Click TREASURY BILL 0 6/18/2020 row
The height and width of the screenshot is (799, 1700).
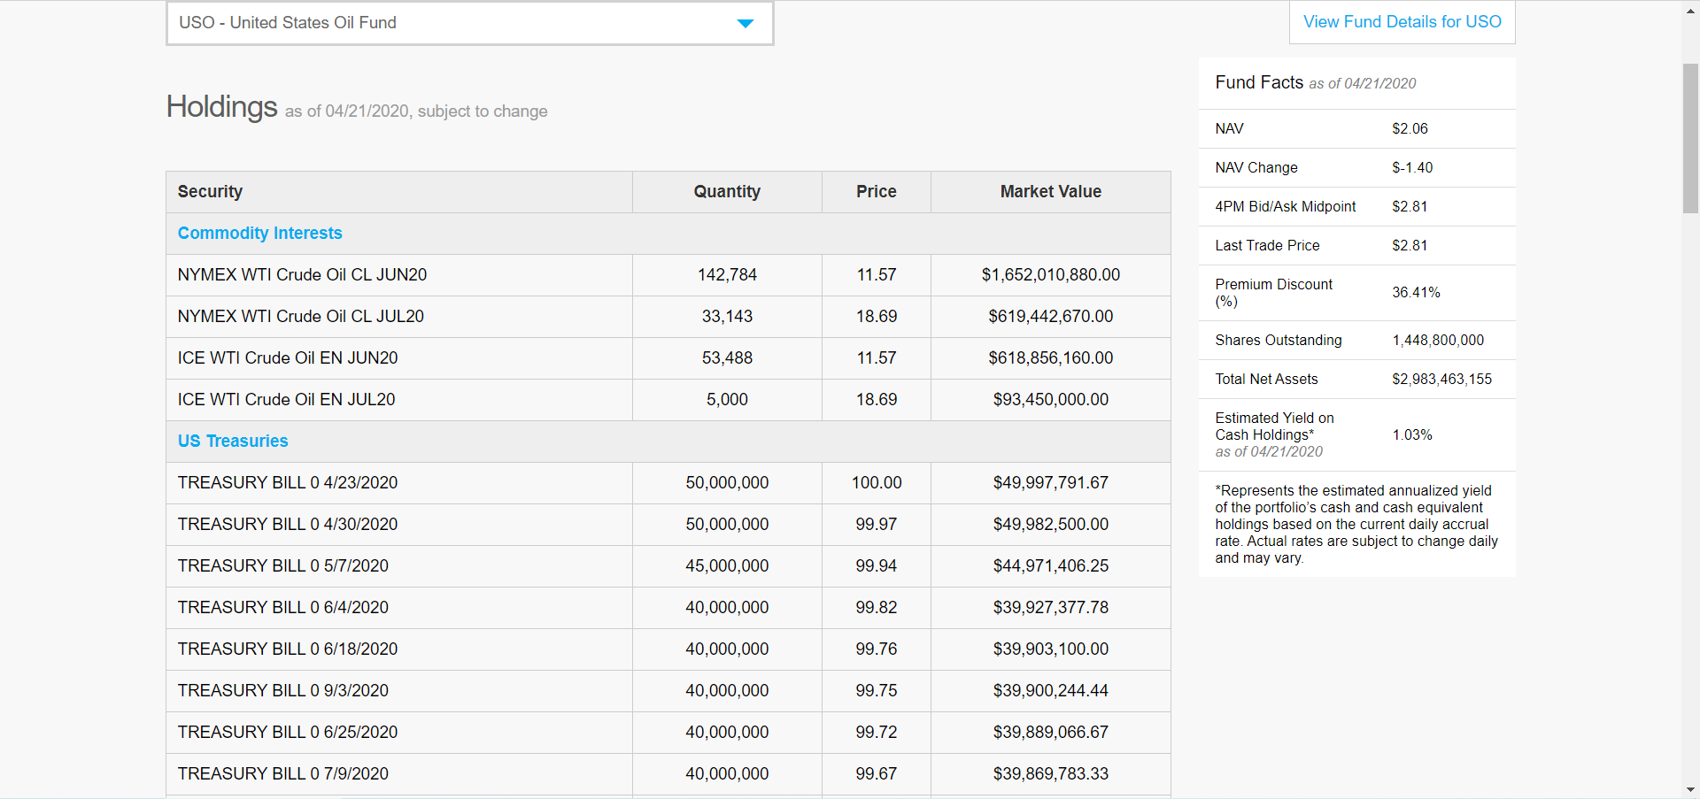coord(668,649)
